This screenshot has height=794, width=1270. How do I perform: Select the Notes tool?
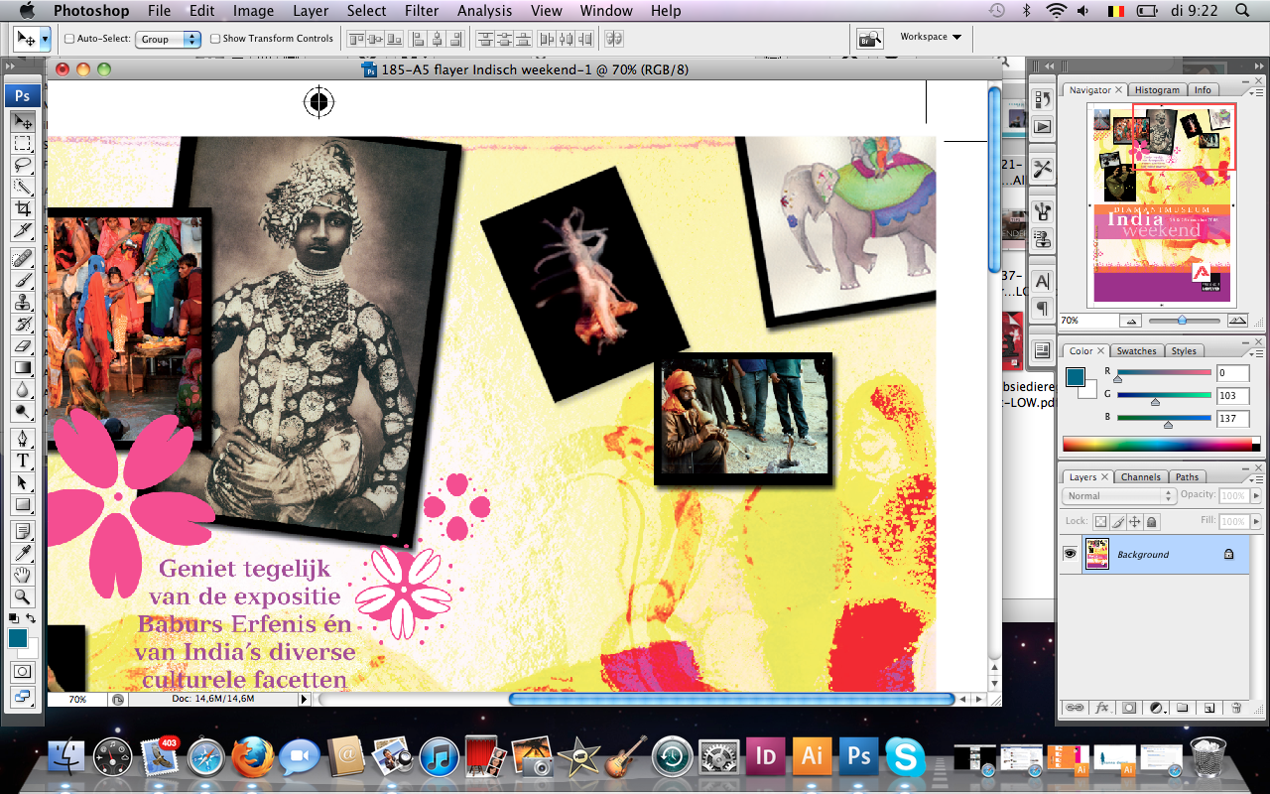22,530
